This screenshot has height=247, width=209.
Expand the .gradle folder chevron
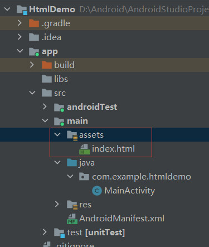pyautogui.click(x=20, y=23)
